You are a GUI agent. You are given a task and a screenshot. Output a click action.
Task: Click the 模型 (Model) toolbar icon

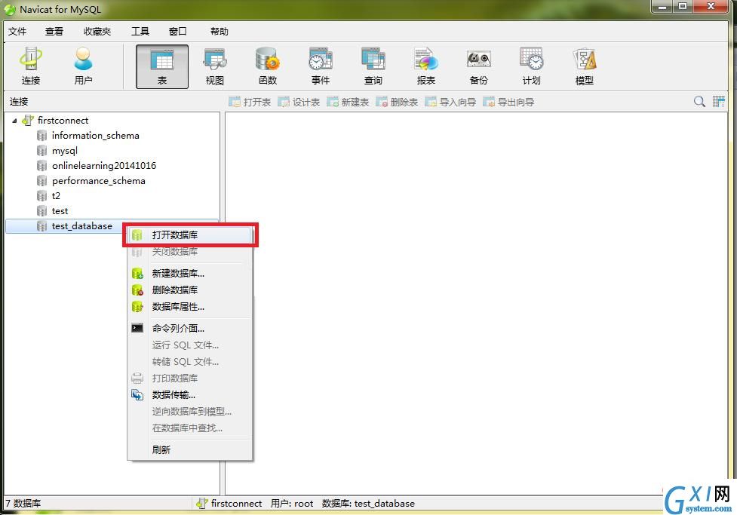(x=584, y=66)
